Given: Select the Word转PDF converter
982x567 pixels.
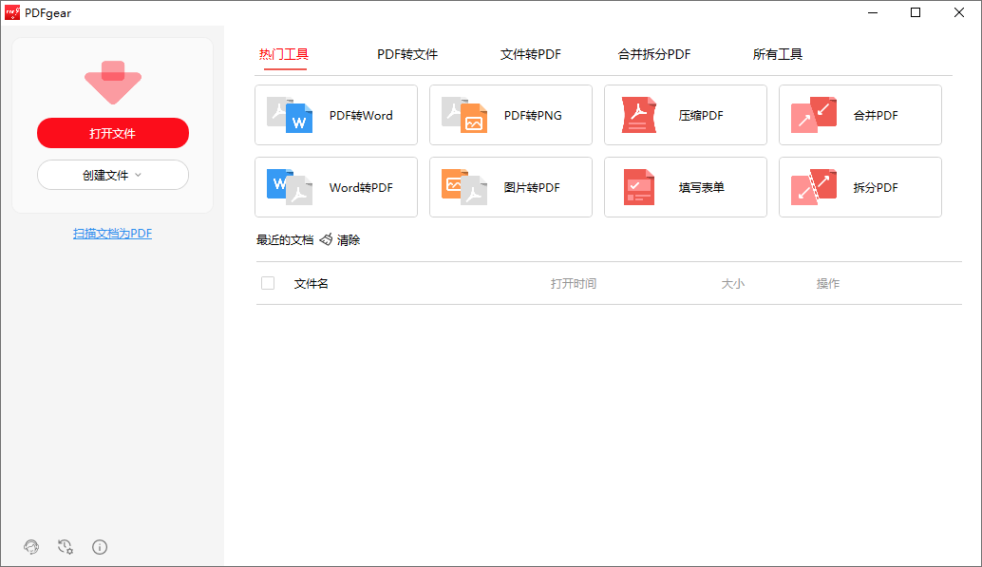Looking at the screenshot, I should coord(335,187).
